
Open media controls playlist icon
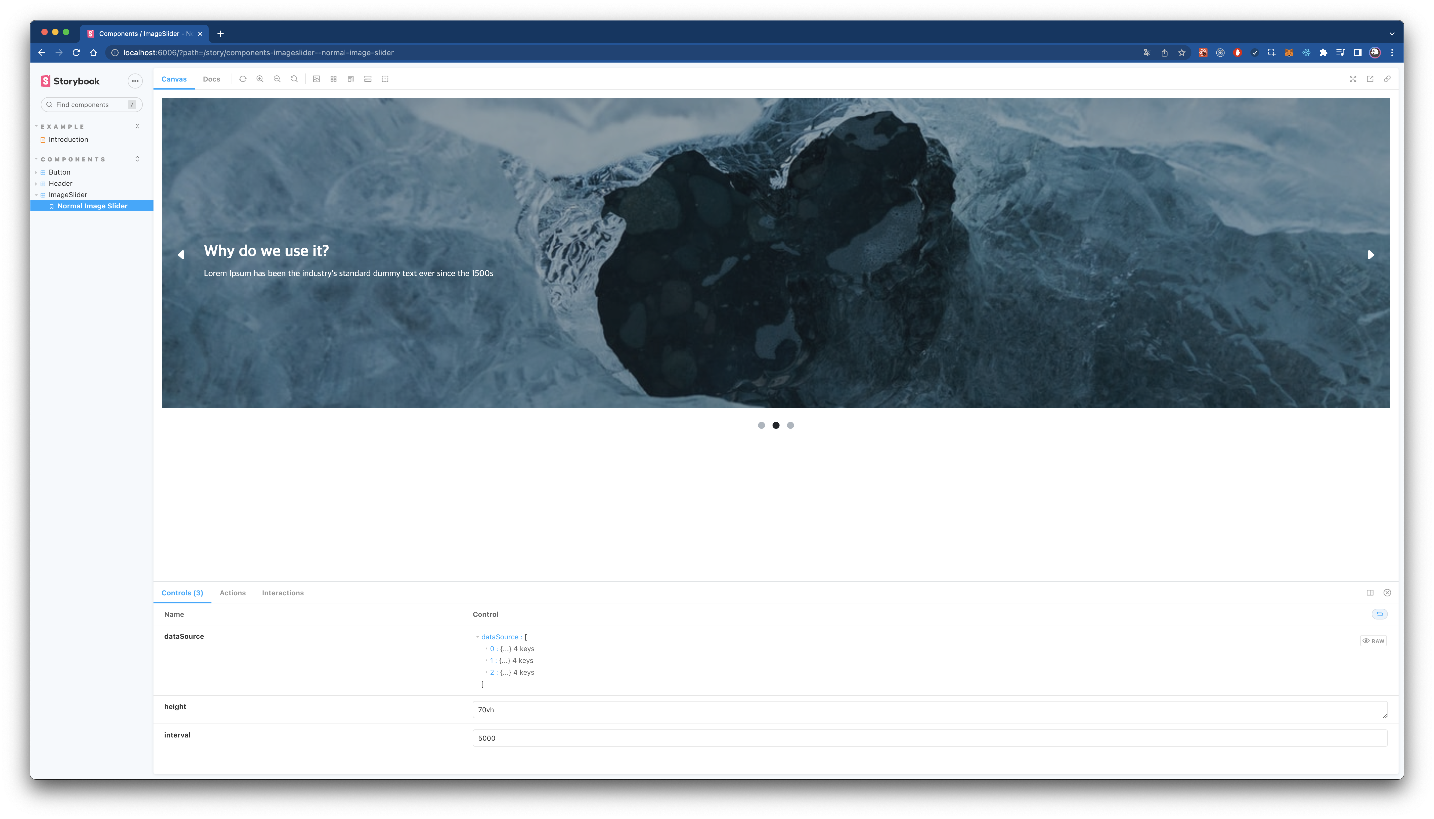pos(1341,53)
